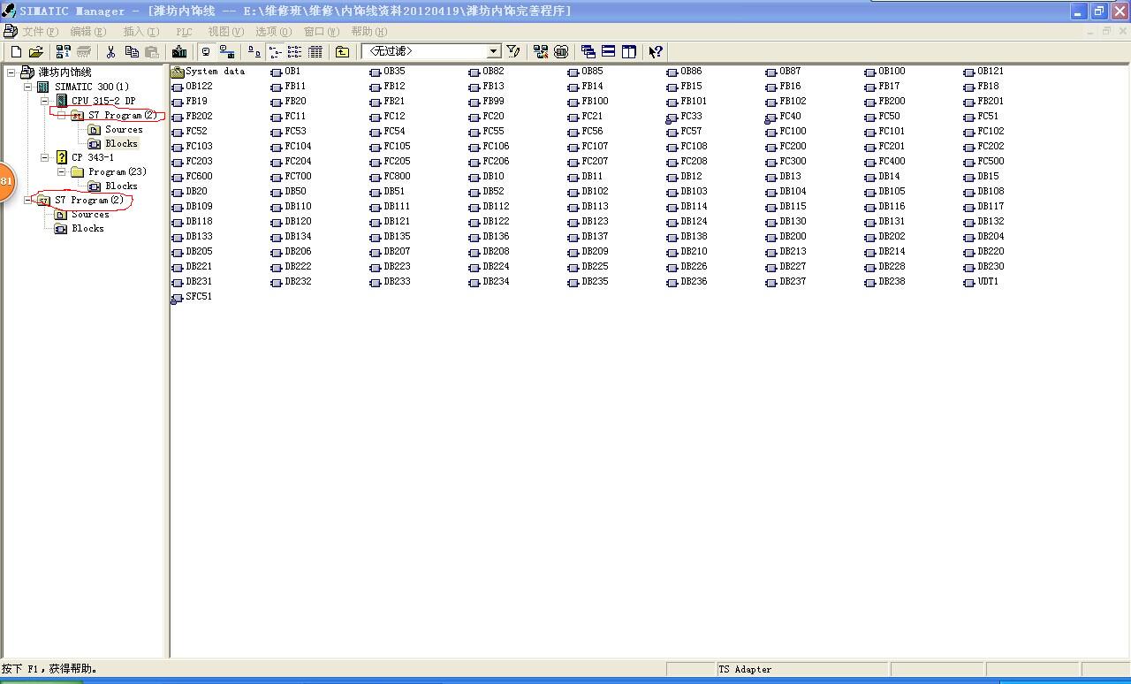Click the document icon in the menu bar
Viewport: 1131px width, 684px height.
(x=10, y=32)
